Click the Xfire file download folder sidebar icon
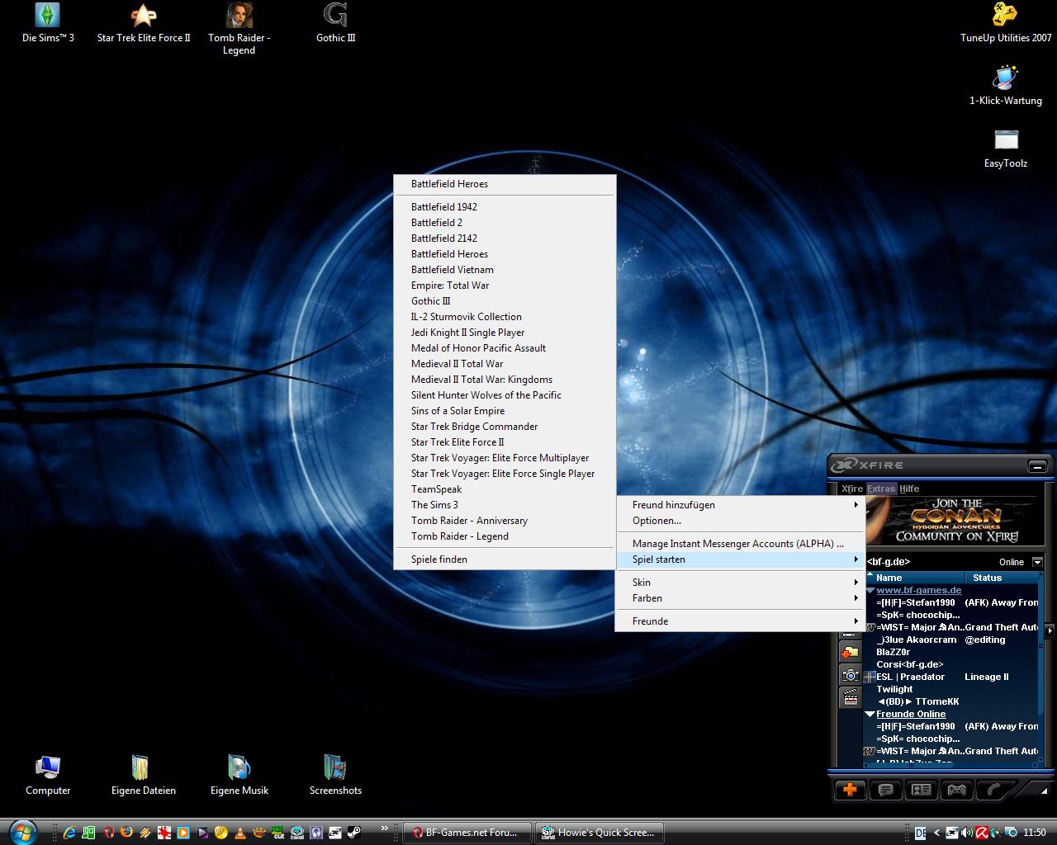The image size is (1057, 845). (850, 653)
